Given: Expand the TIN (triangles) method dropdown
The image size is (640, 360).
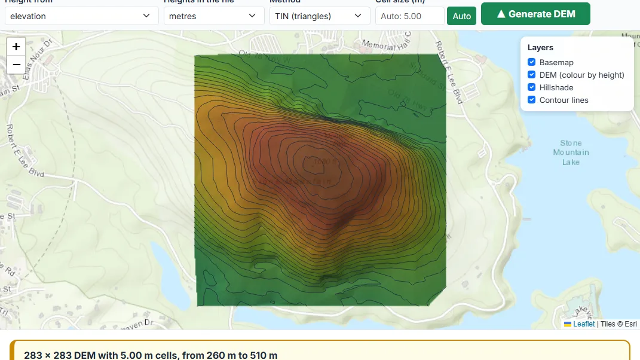Looking at the screenshot, I should point(320,16).
